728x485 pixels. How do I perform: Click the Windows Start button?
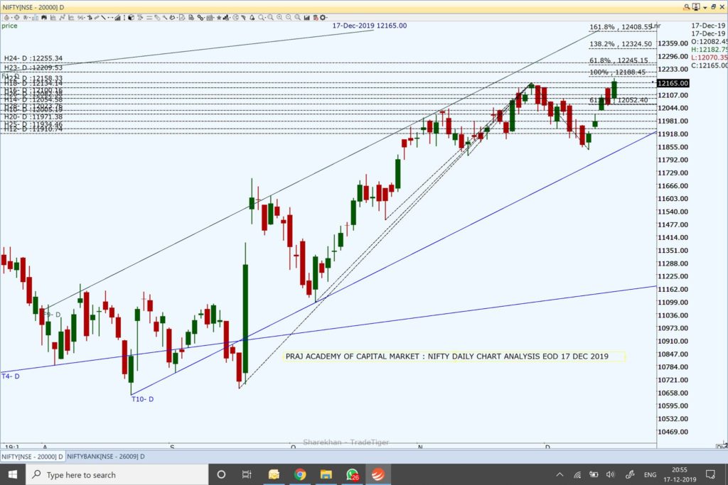coord(13,474)
